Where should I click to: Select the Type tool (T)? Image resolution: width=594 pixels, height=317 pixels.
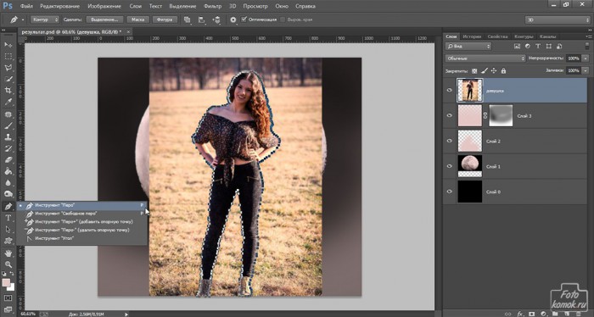pos(8,218)
